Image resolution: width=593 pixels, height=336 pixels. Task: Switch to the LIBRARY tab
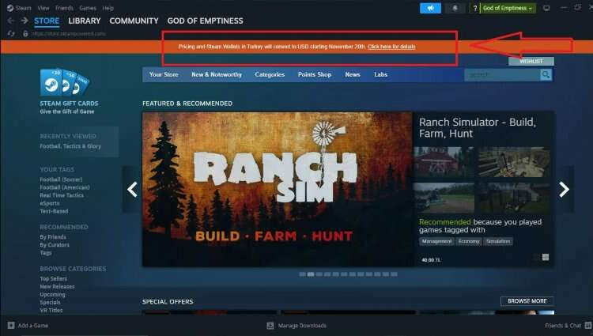(x=85, y=21)
